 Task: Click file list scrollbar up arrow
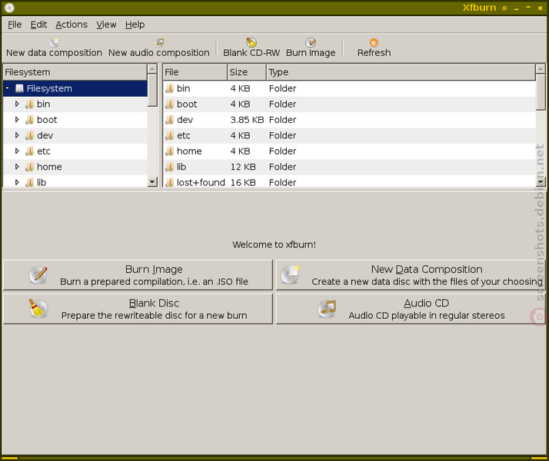click(x=541, y=69)
